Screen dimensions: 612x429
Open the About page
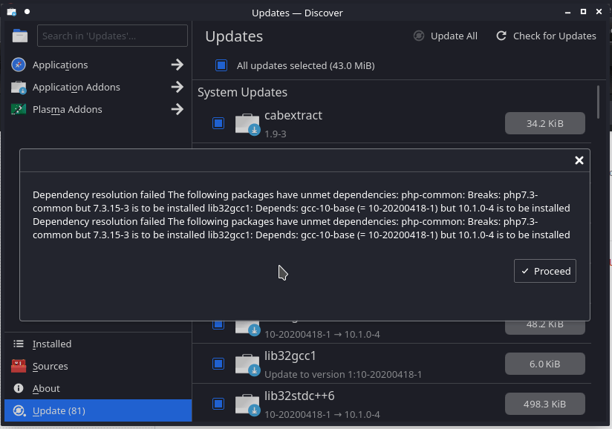click(x=98, y=388)
